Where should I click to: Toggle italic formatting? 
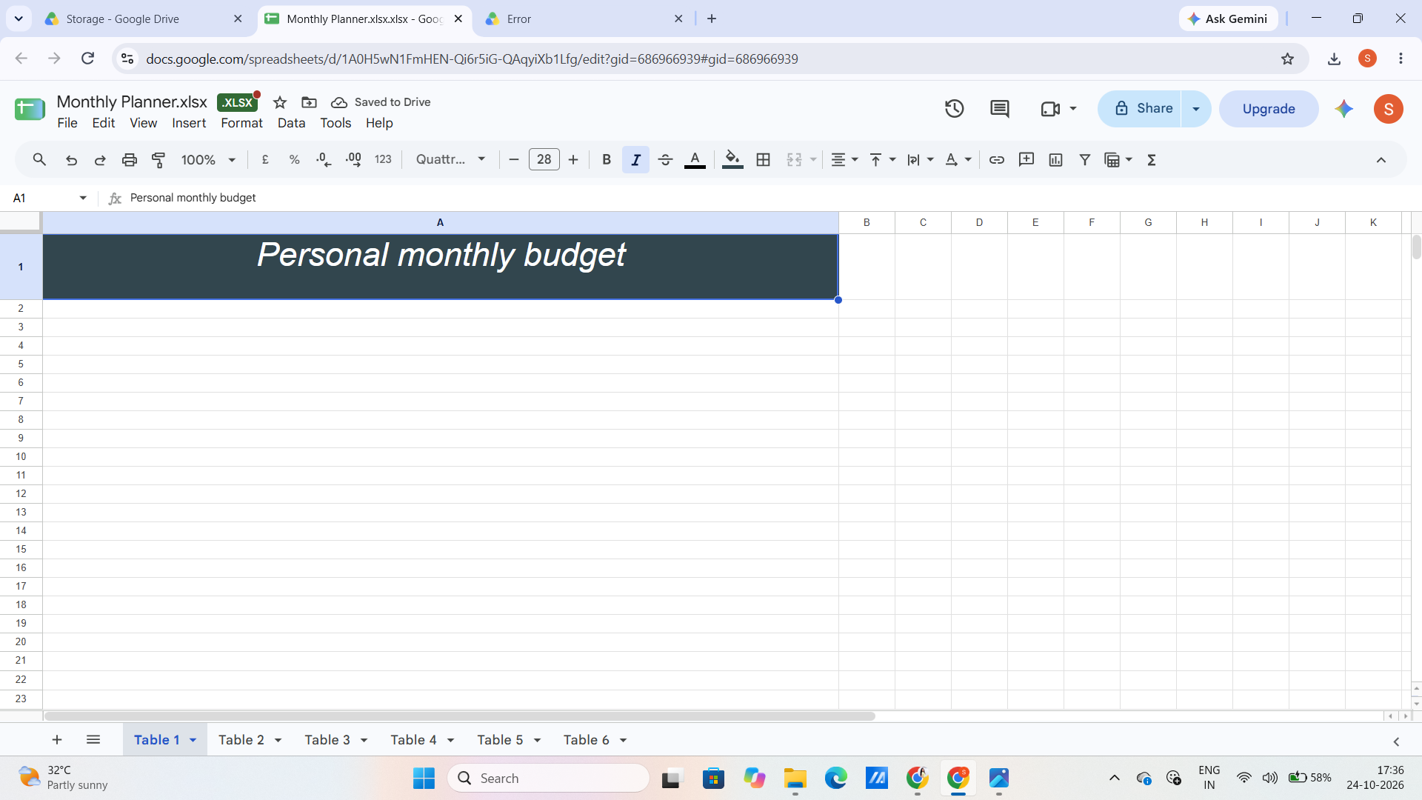[x=635, y=159]
